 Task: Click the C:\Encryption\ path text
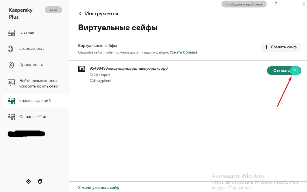pyautogui.click(x=100, y=81)
